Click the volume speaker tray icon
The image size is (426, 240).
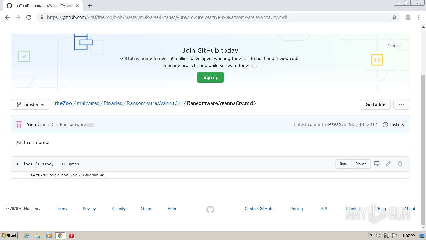pyautogui.click(x=378, y=236)
